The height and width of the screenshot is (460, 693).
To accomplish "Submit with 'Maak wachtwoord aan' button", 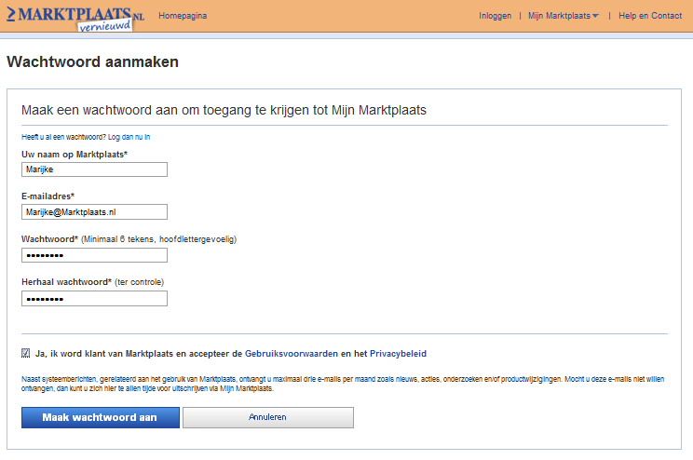I will [x=101, y=417].
